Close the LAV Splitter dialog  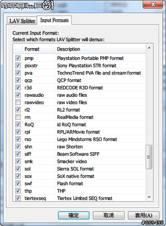[153, 4]
